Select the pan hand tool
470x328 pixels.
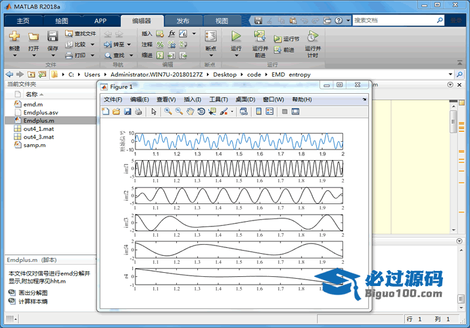[x=190, y=112]
